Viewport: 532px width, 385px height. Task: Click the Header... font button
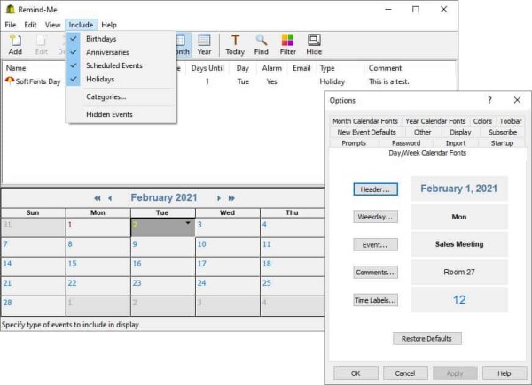(375, 189)
